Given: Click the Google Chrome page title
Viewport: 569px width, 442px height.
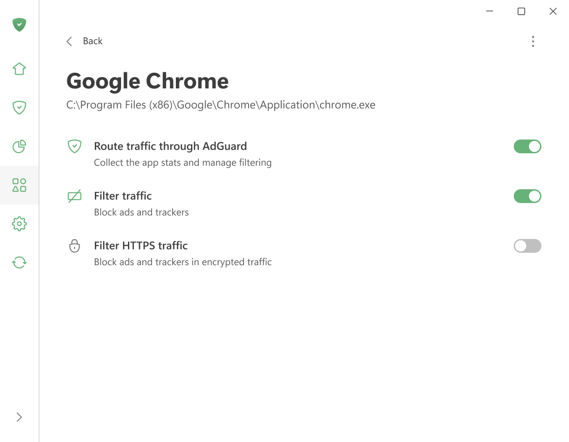Looking at the screenshot, I should pyautogui.click(x=147, y=81).
